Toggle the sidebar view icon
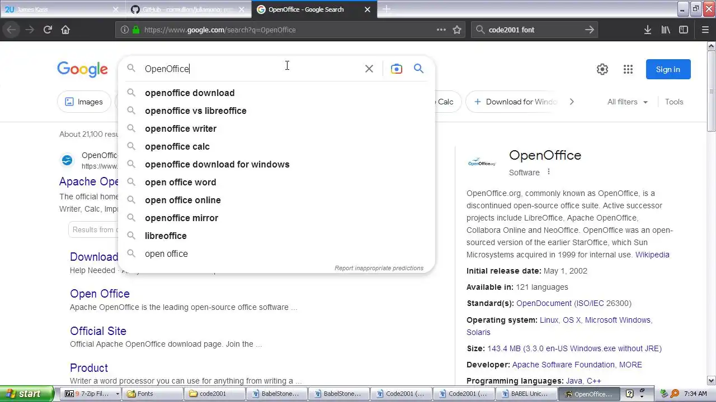The width and height of the screenshot is (716, 402). coord(684,30)
